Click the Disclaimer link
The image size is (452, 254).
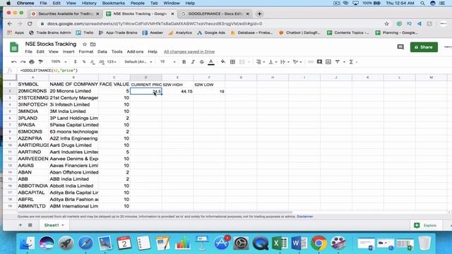(304, 217)
